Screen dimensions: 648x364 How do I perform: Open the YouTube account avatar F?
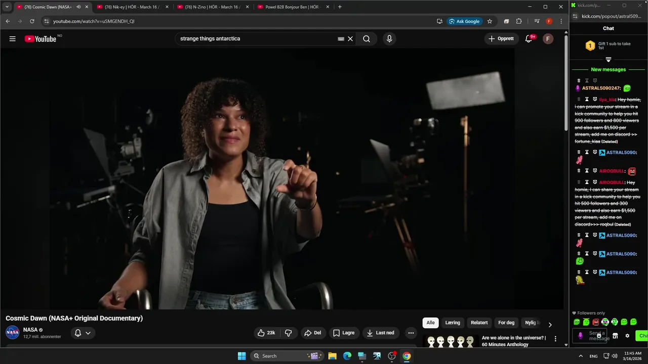tap(548, 39)
